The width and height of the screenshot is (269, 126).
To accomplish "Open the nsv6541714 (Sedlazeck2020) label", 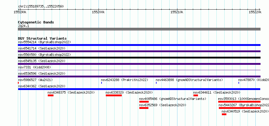I will (42, 48).
